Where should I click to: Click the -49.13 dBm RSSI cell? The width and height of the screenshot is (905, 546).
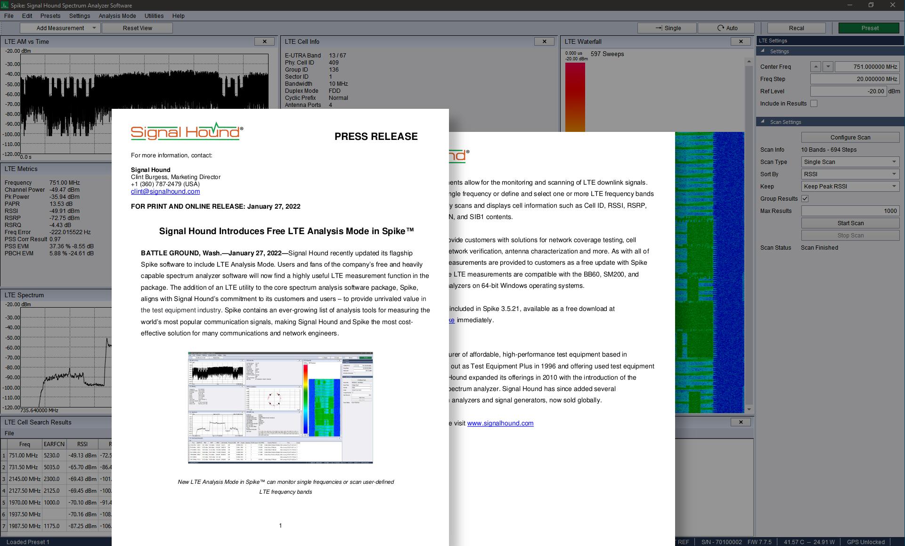(x=82, y=456)
